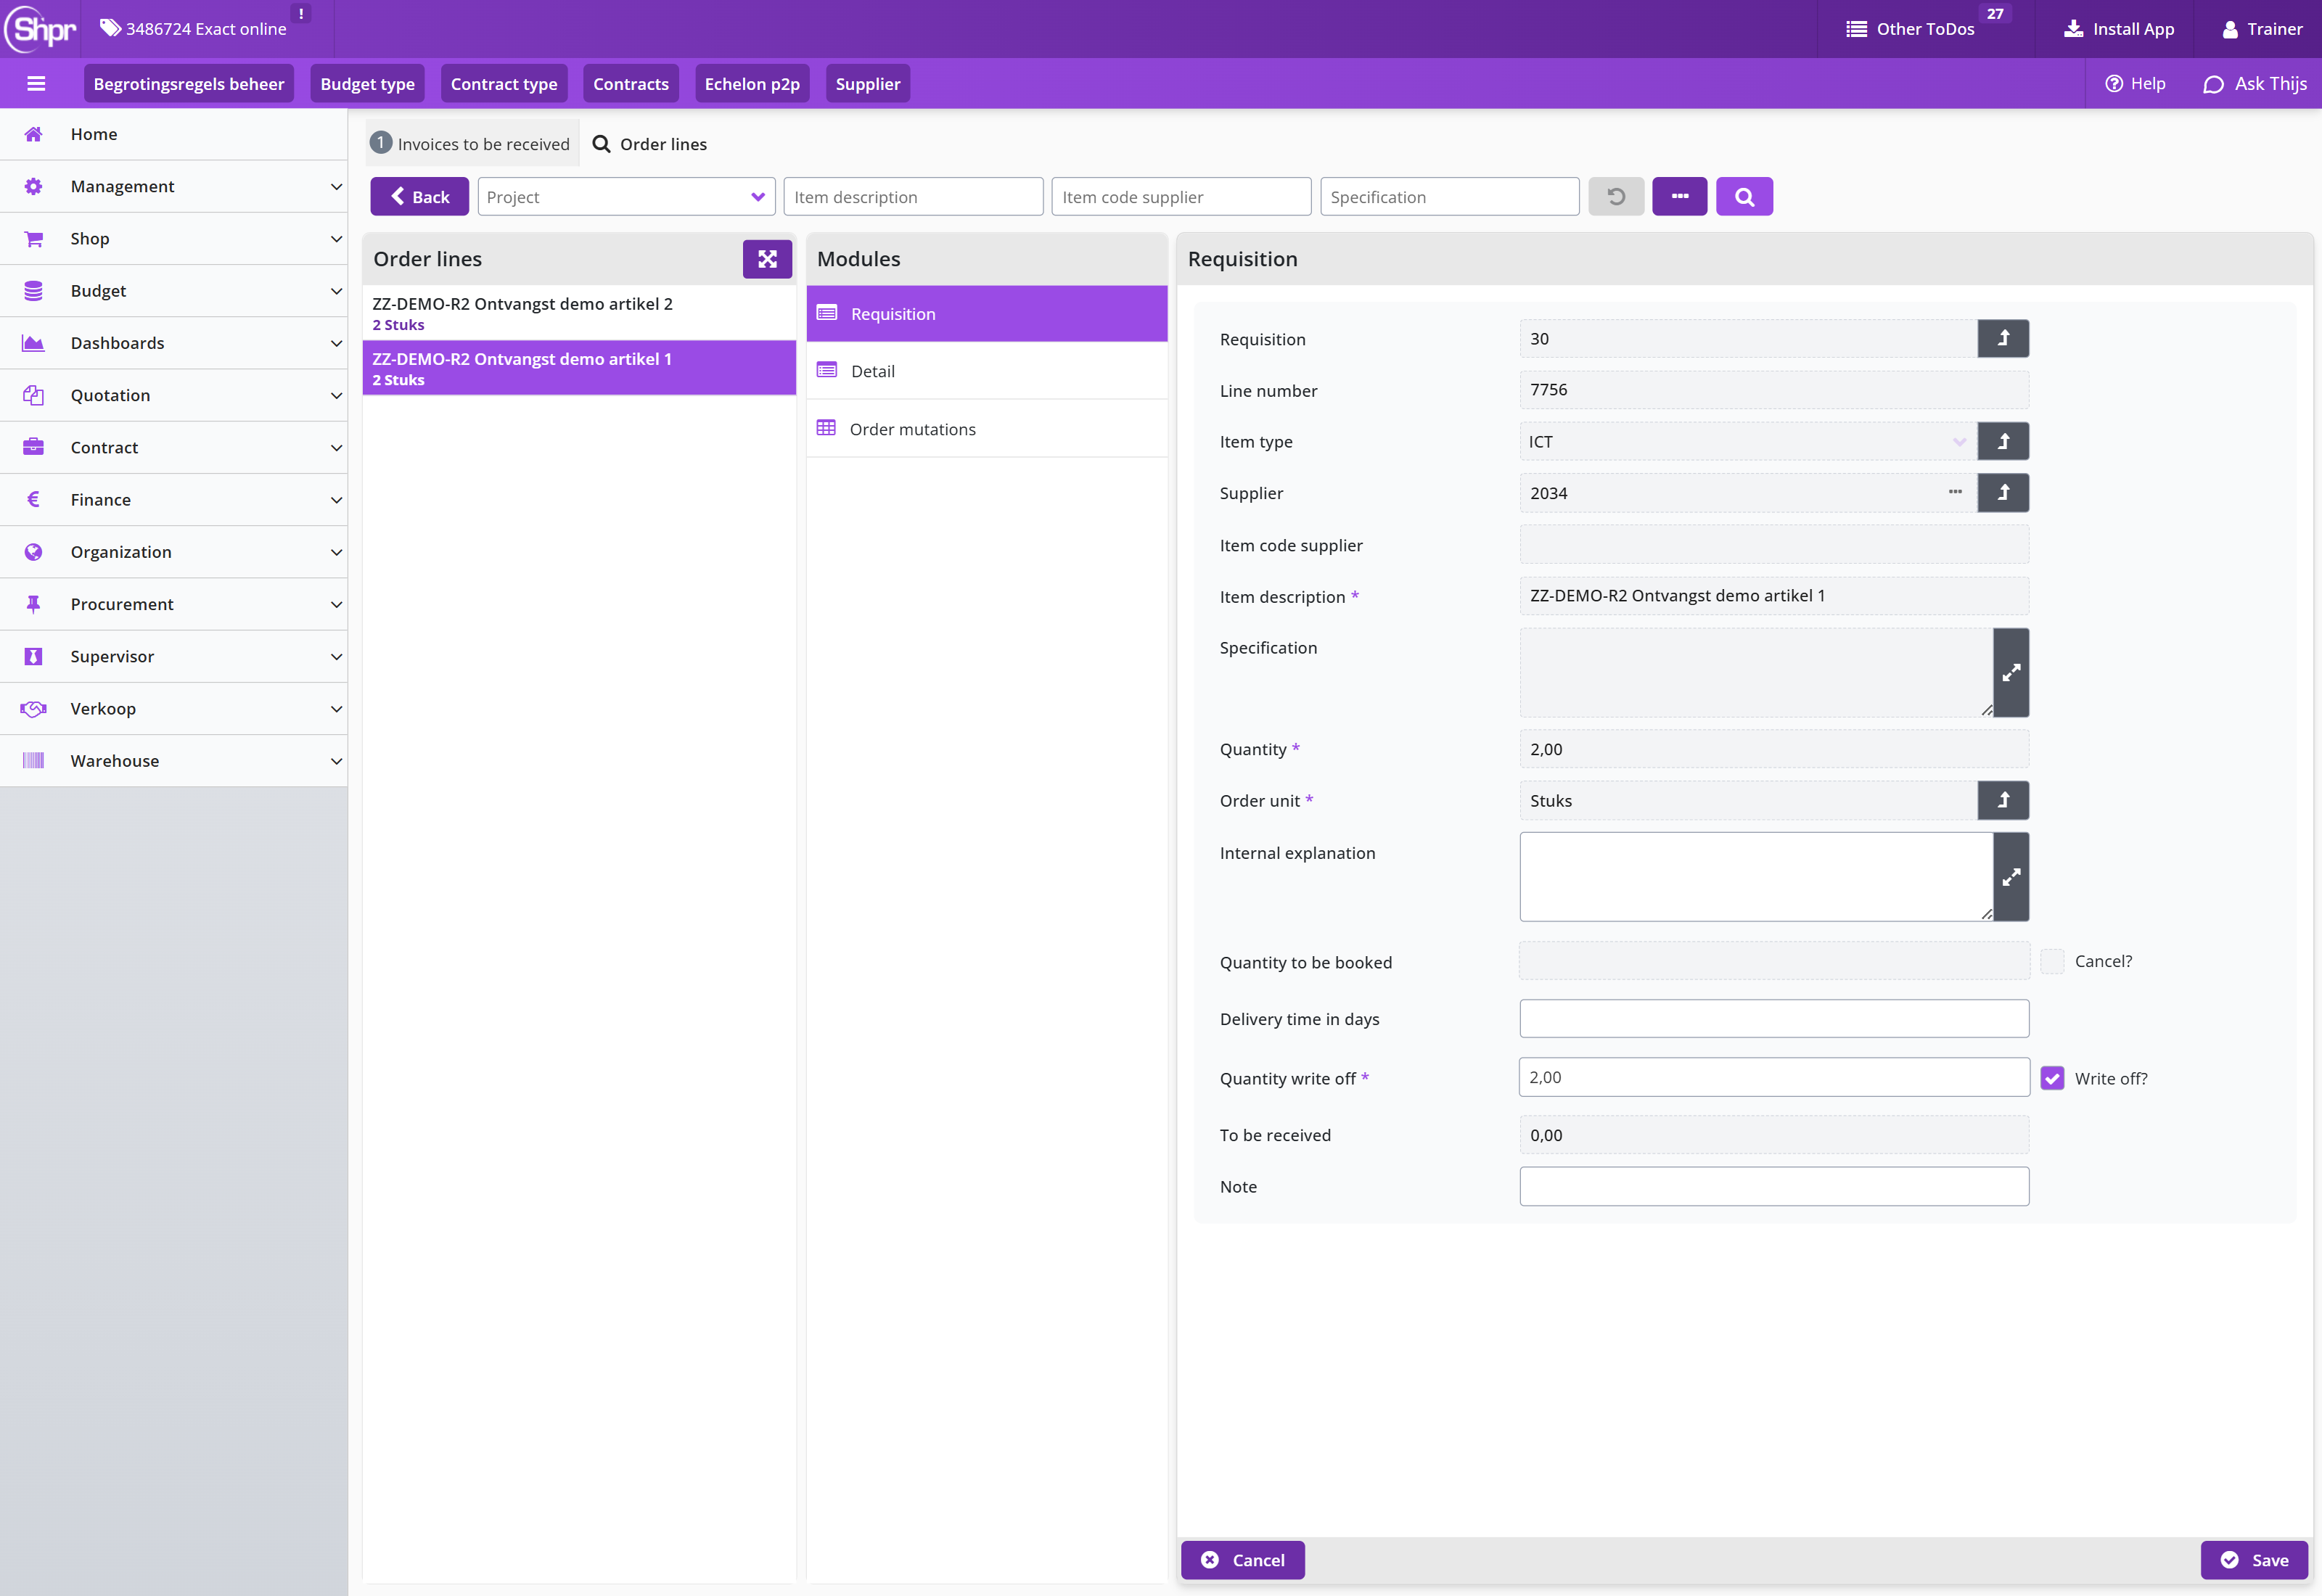Expand the Finance sidebar menu

pyautogui.click(x=174, y=500)
